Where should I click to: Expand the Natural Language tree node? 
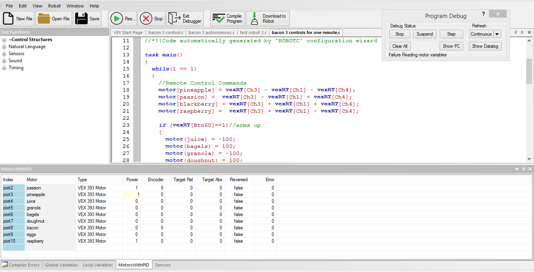[x=4, y=47]
